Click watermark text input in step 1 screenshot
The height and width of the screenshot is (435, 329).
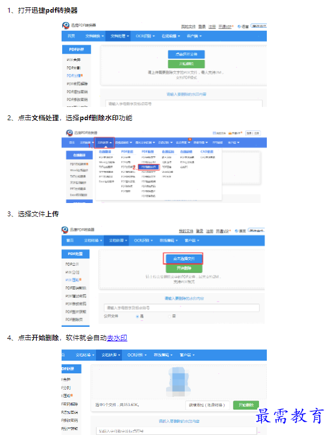click(x=184, y=104)
